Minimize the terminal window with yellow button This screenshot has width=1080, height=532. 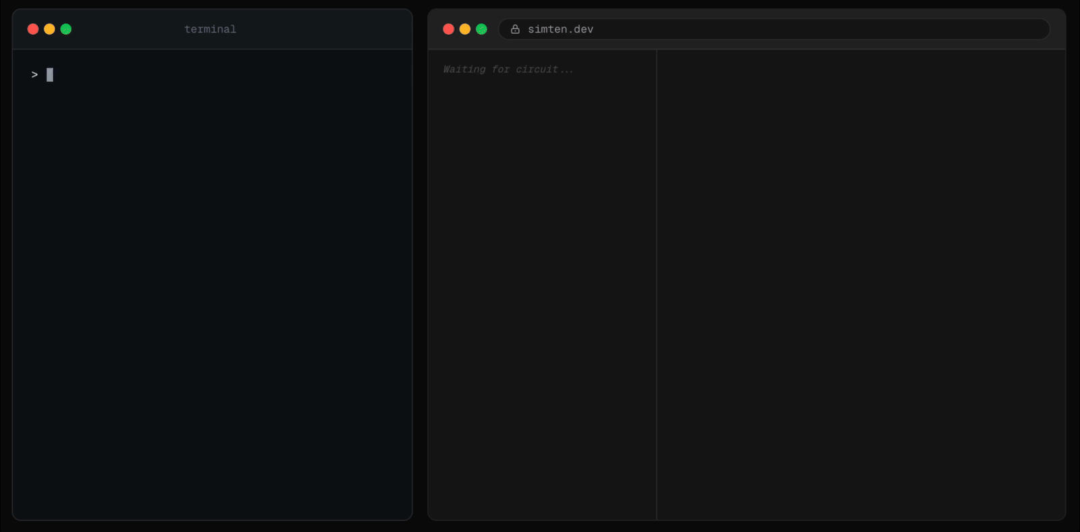(x=49, y=29)
